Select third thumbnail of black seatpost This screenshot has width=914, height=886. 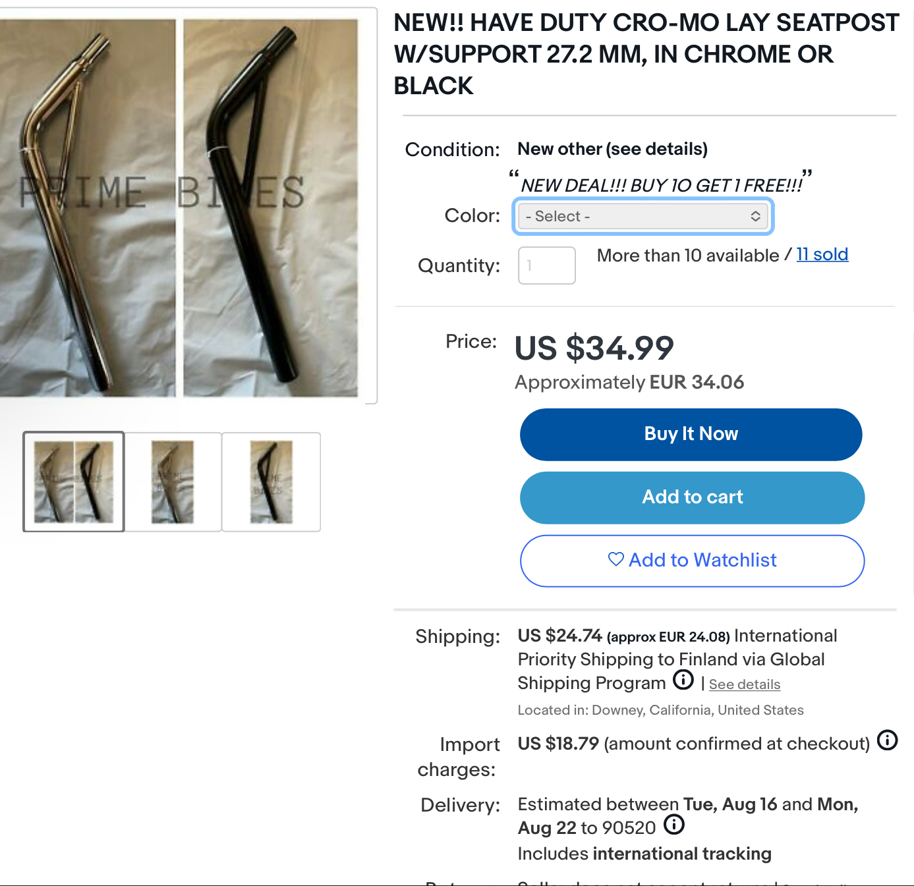(271, 482)
